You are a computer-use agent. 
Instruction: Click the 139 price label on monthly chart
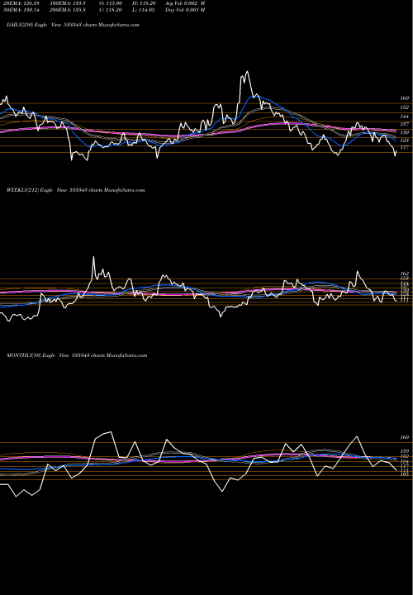(404, 451)
